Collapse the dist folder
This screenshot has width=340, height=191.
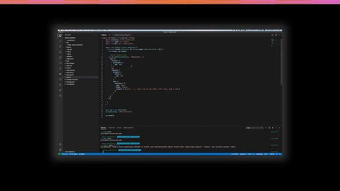tap(67, 42)
